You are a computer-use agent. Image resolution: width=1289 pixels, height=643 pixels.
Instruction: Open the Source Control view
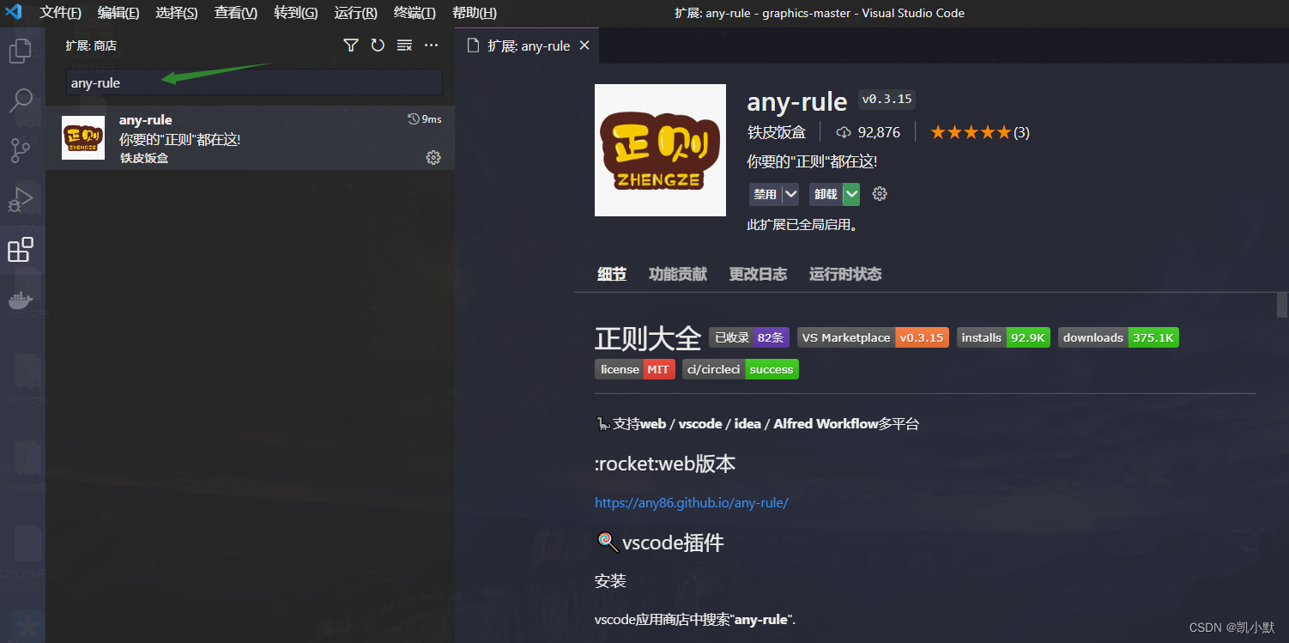coord(20,150)
